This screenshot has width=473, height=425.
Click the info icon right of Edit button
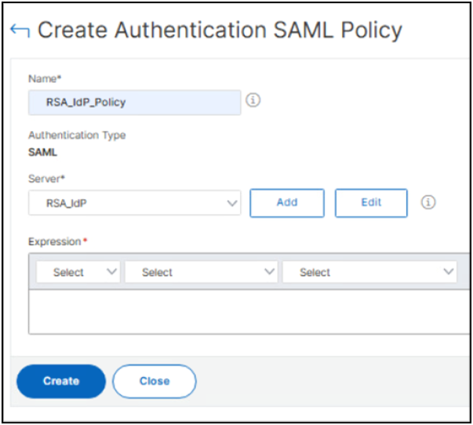(428, 202)
